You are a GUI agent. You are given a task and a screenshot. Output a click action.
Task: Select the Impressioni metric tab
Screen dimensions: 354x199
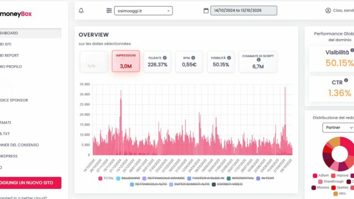tap(126, 61)
